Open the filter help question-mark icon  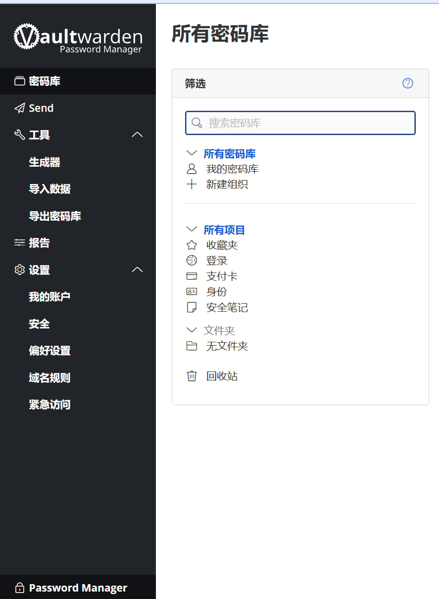click(x=408, y=83)
